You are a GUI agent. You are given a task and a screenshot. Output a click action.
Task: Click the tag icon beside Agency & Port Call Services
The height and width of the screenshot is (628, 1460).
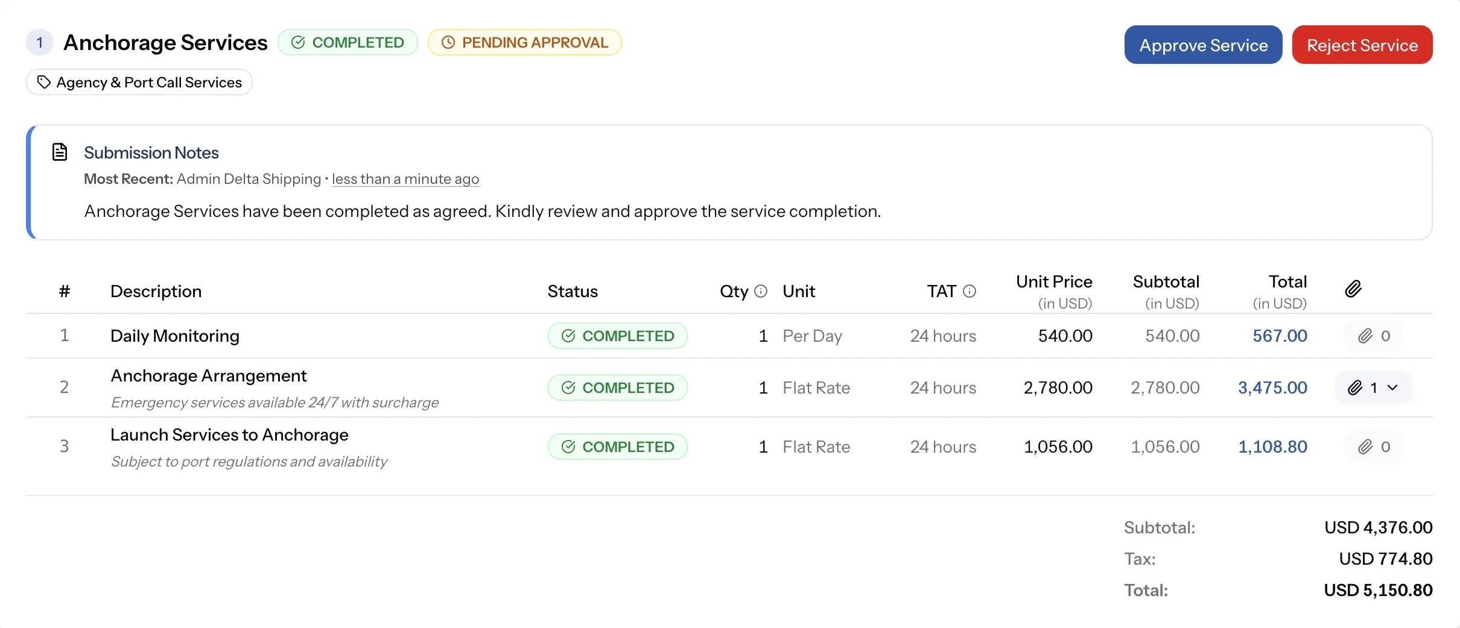click(43, 82)
